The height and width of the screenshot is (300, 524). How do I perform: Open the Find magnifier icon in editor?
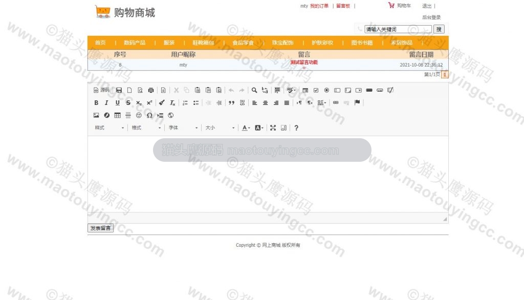click(x=254, y=90)
